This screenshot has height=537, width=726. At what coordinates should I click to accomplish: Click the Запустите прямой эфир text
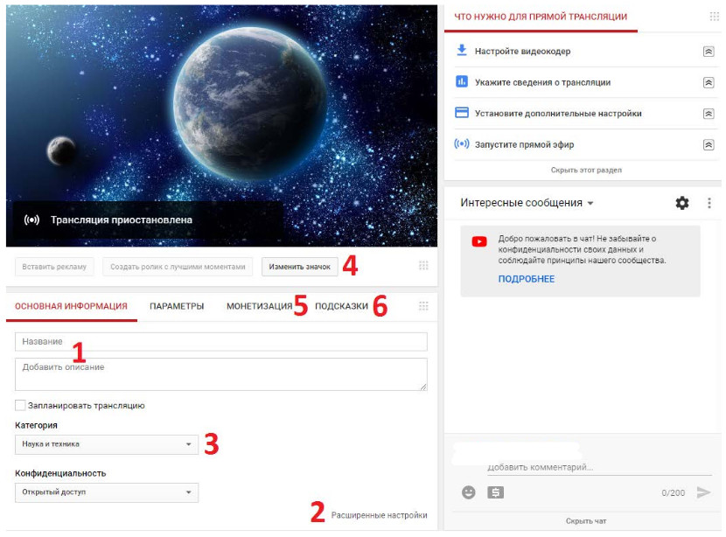pos(524,144)
